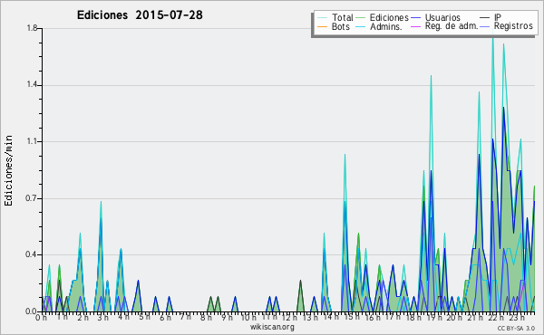Click the '10 h' x-axis label

pos(248,317)
